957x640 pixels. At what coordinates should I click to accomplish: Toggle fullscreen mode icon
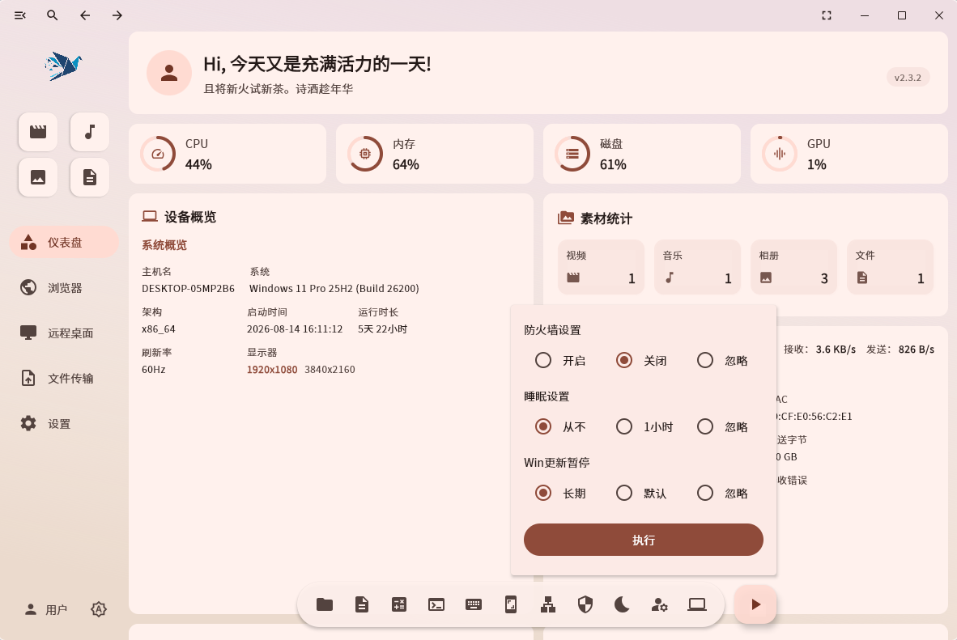pyautogui.click(x=827, y=15)
